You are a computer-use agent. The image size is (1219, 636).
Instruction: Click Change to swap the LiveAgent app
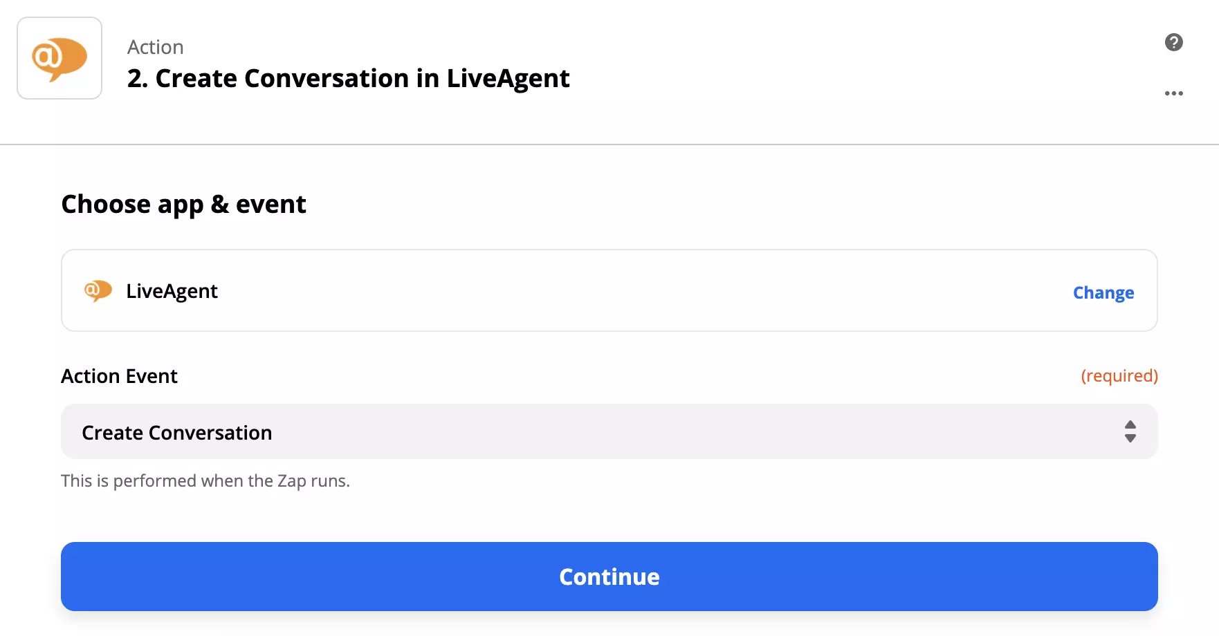click(1103, 292)
